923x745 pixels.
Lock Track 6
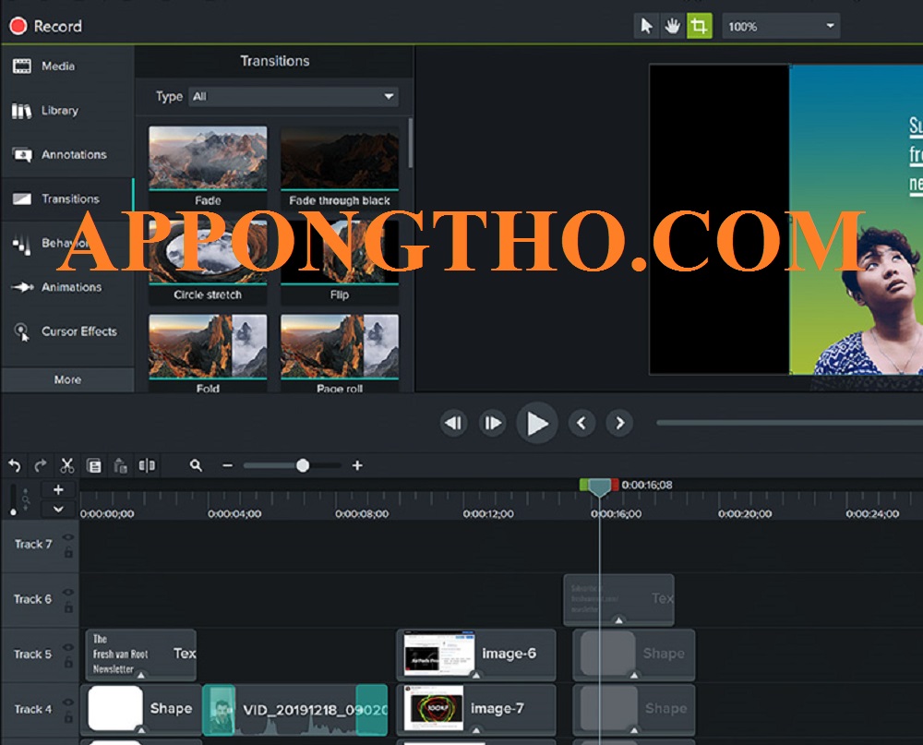(x=69, y=607)
